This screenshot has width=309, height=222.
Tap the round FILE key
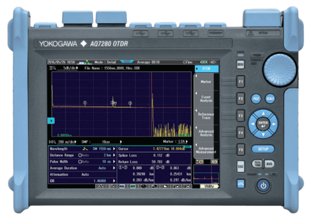(x=256, y=99)
